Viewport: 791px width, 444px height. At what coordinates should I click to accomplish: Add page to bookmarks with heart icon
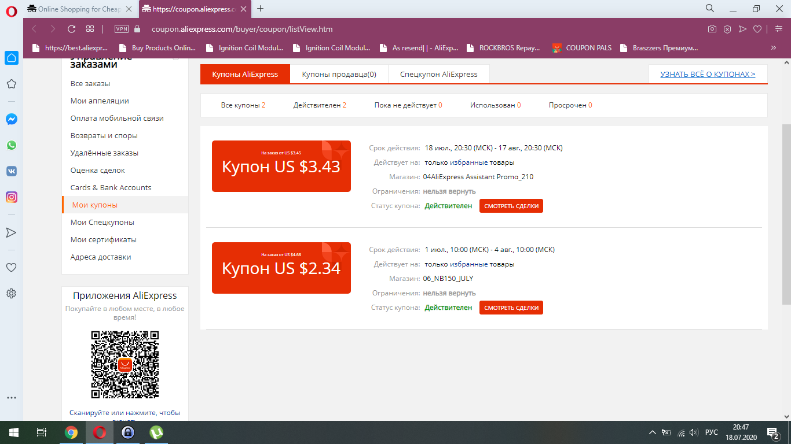(757, 29)
